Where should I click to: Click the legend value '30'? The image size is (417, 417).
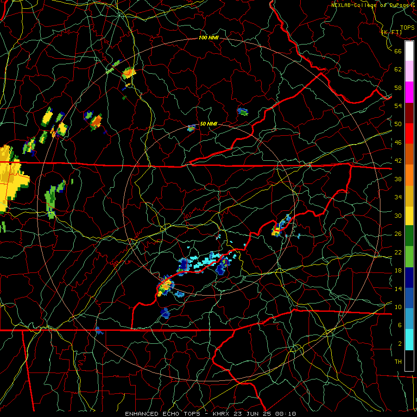point(398,215)
